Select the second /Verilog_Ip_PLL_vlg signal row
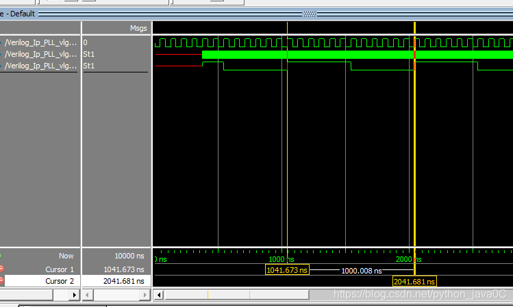Screen dimensions: 513x307 pos(40,54)
